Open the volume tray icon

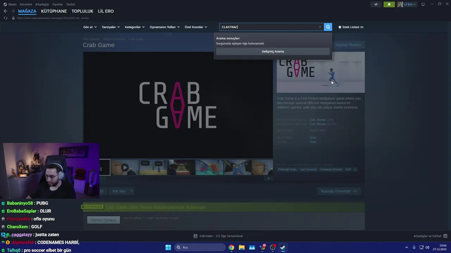(x=427, y=247)
